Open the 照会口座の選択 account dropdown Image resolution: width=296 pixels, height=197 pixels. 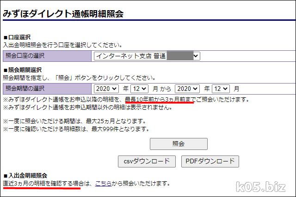(x=147, y=56)
